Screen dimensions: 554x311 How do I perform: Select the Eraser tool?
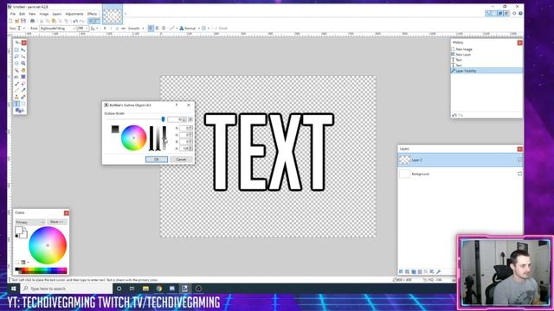click(23, 84)
